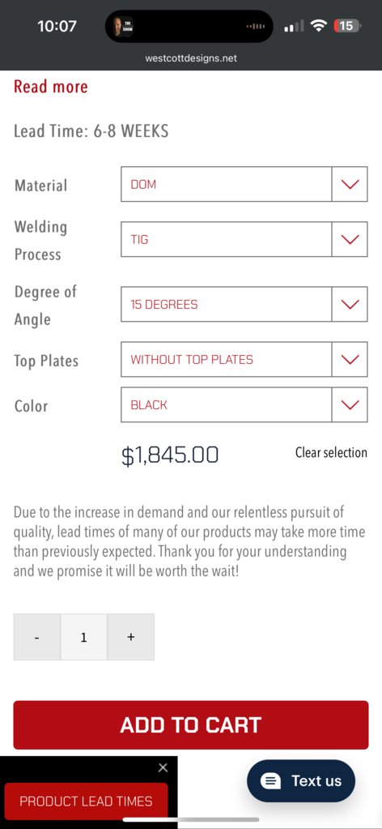382x829 pixels.
Task: Open the Text us chat bubble
Action: (x=301, y=781)
